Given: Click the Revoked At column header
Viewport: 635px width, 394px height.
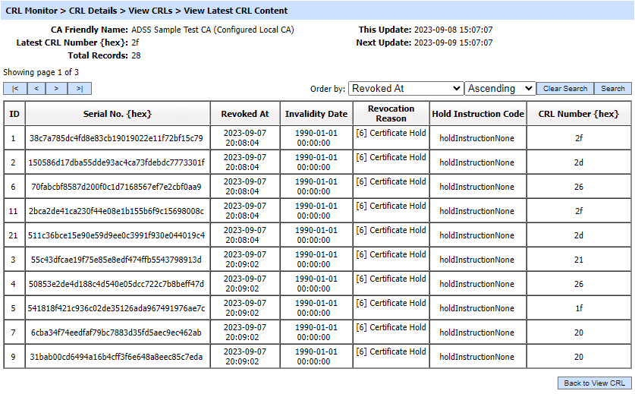Looking at the screenshot, I should point(244,114).
